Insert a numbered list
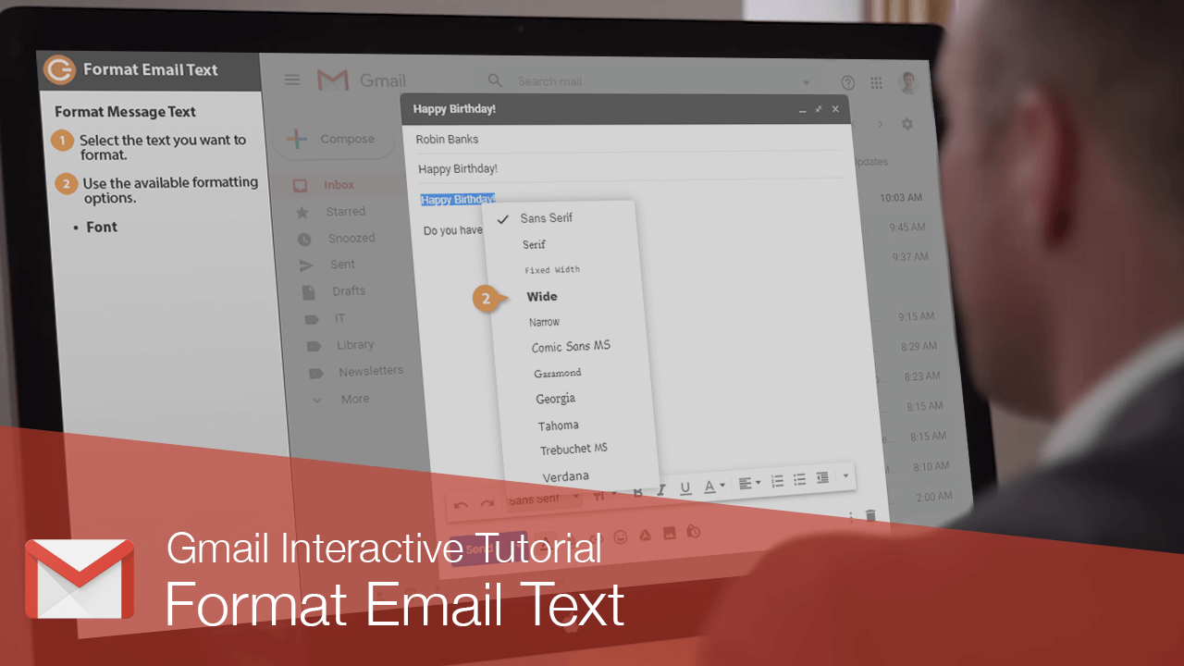The width and height of the screenshot is (1184, 666). (777, 481)
